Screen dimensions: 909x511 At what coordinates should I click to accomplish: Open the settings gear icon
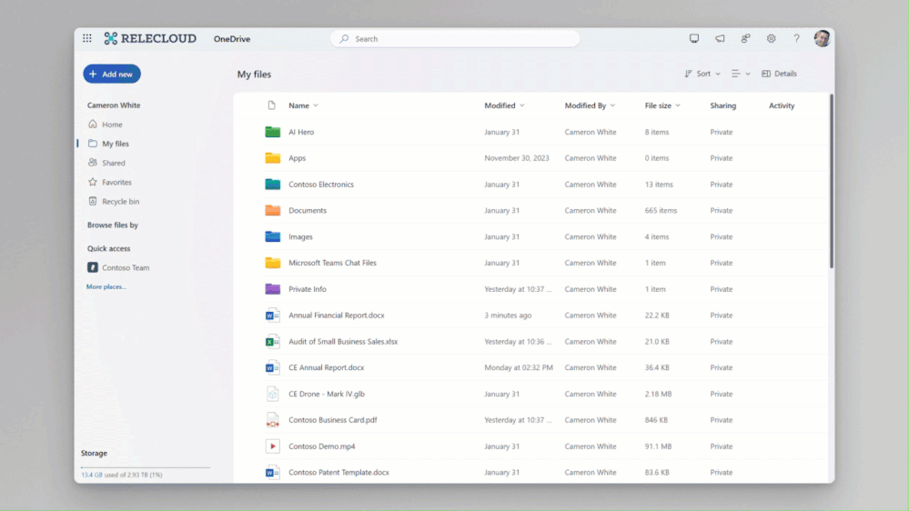tap(771, 38)
